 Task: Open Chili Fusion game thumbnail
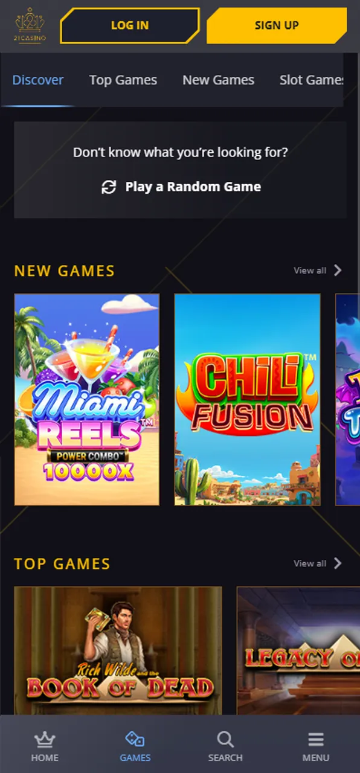pos(248,400)
